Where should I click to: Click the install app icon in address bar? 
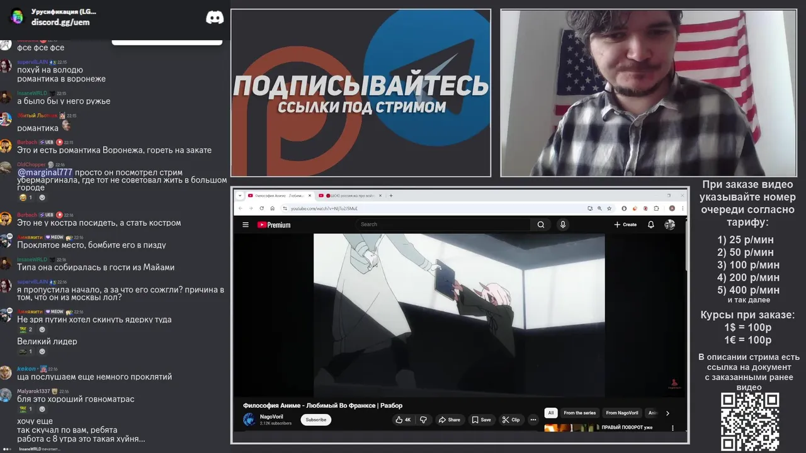[590, 208]
